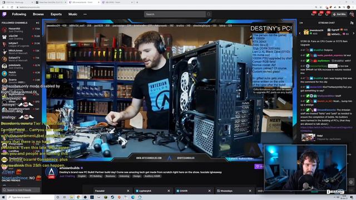
Task: Open pokelawls followed channel
Action: (21, 66)
